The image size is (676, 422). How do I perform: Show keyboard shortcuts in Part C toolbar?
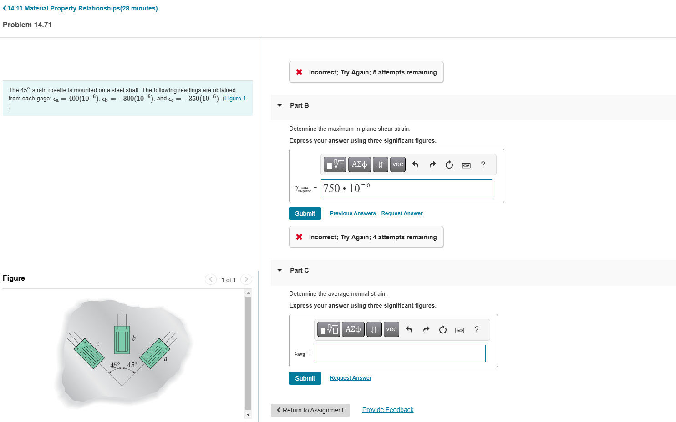(460, 330)
